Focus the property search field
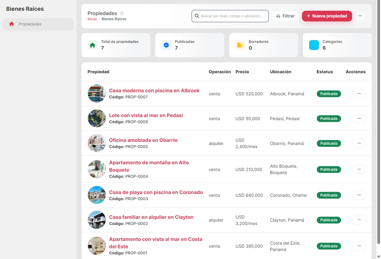Viewport: 381px width, 259px height. coord(230,16)
